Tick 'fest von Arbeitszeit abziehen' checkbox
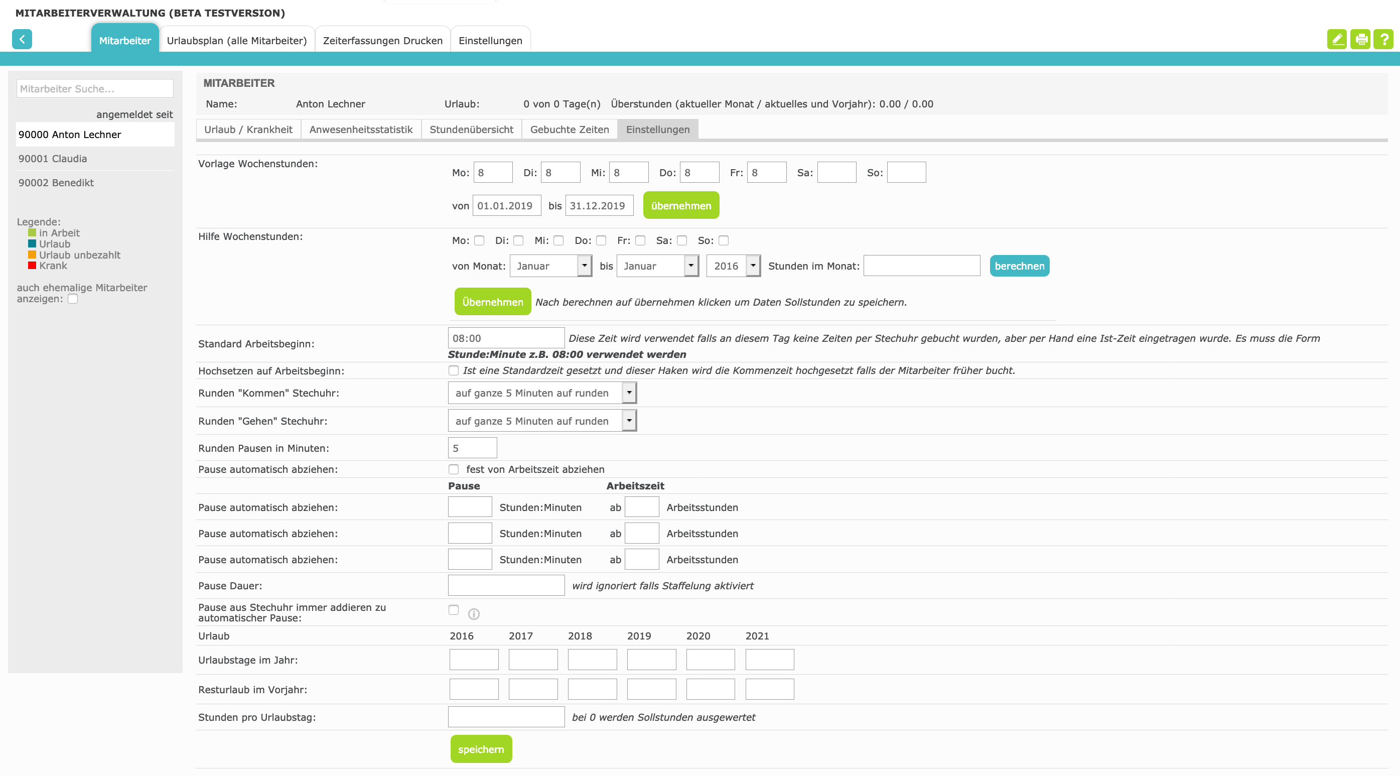 [453, 469]
